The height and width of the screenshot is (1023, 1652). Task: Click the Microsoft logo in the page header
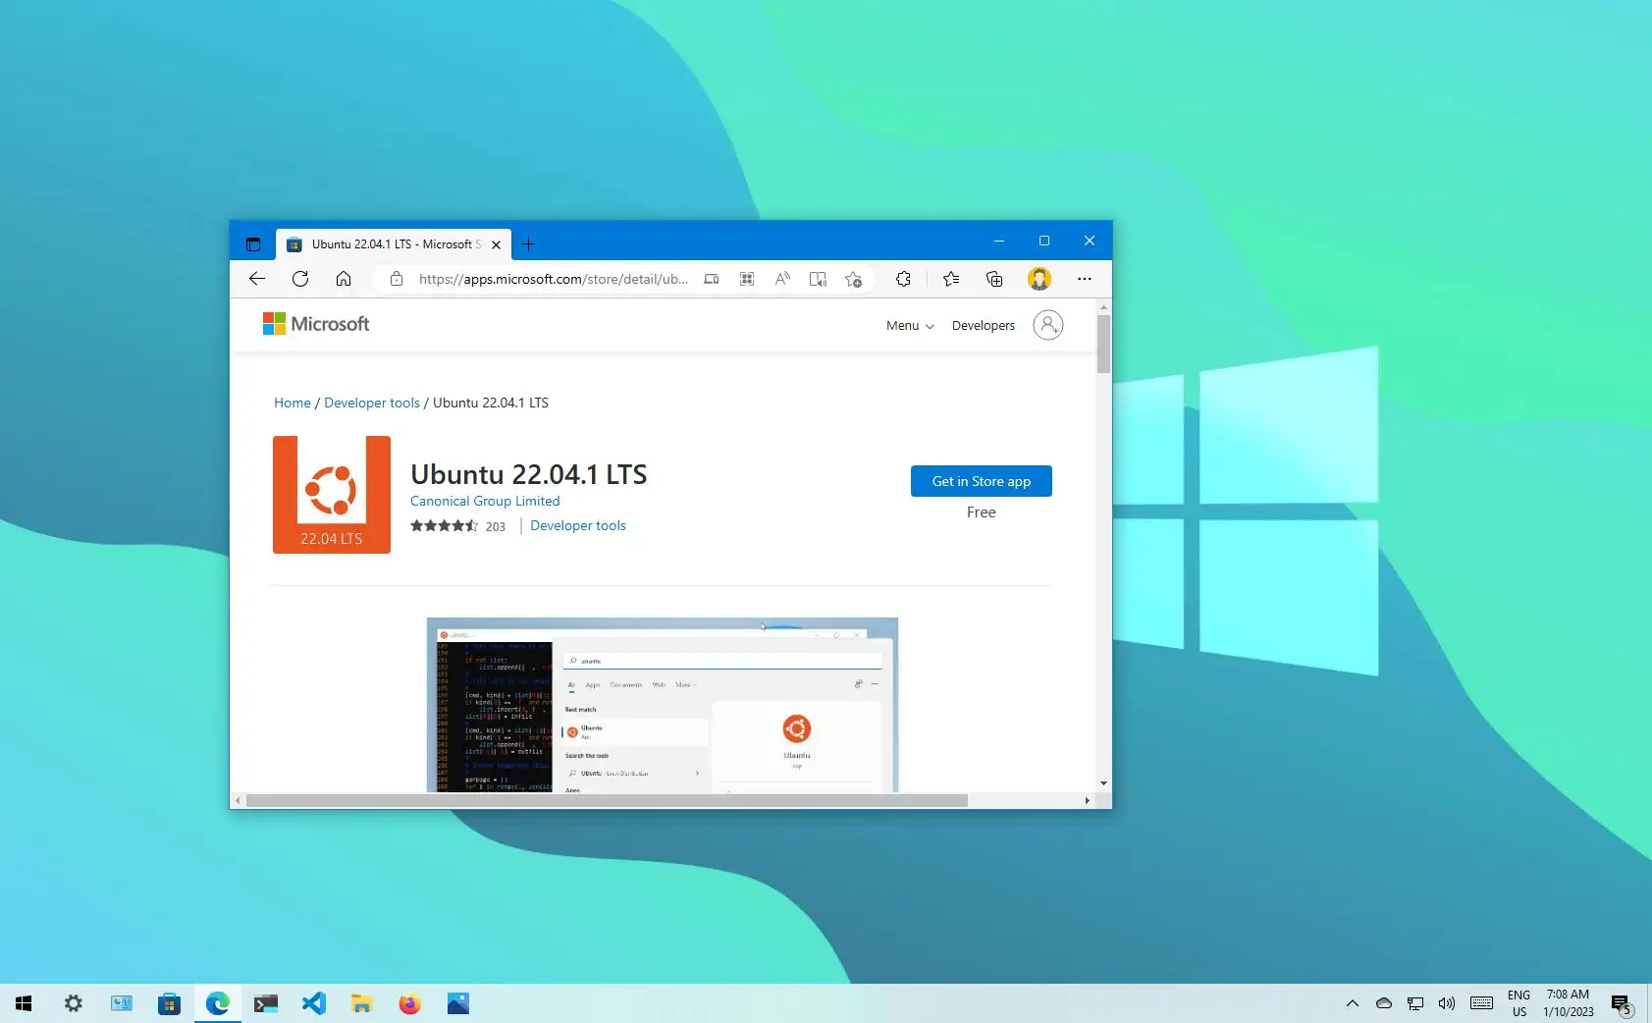(x=315, y=323)
